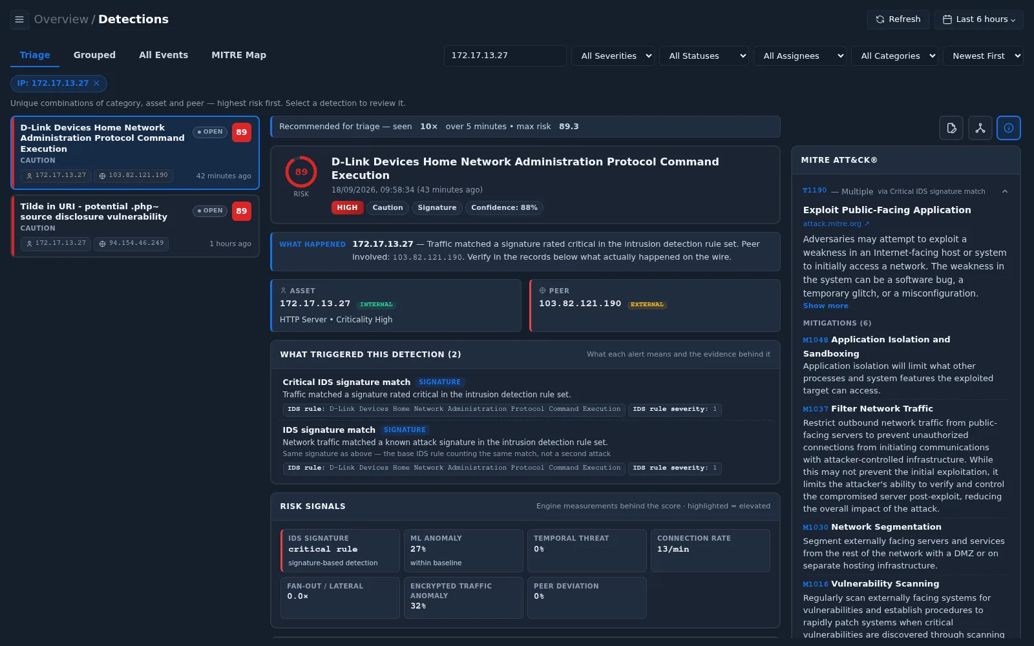This screenshot has height=646, width=1034.
Task: Select the Tilde in URI detection card
Action: click(x=135, y=226)
